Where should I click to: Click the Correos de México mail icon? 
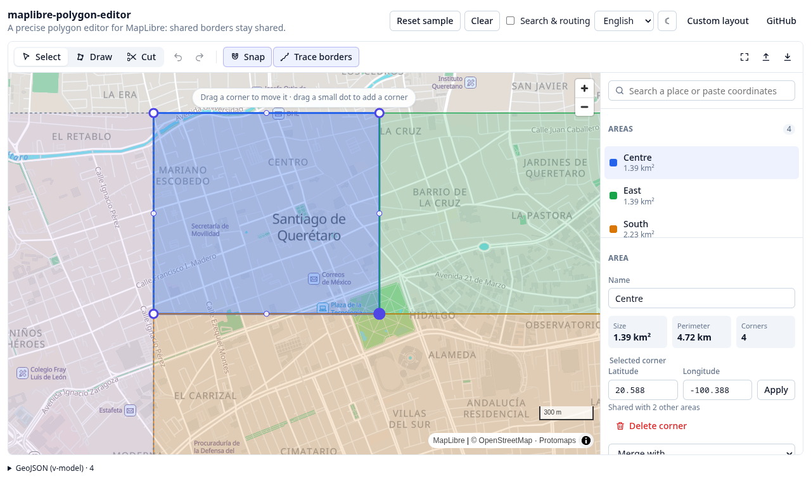click(314, 278)
